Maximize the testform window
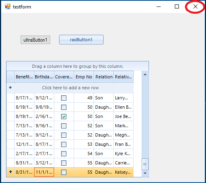The width and height of the screenshot is (206, 183). click(x=177, y=6)
